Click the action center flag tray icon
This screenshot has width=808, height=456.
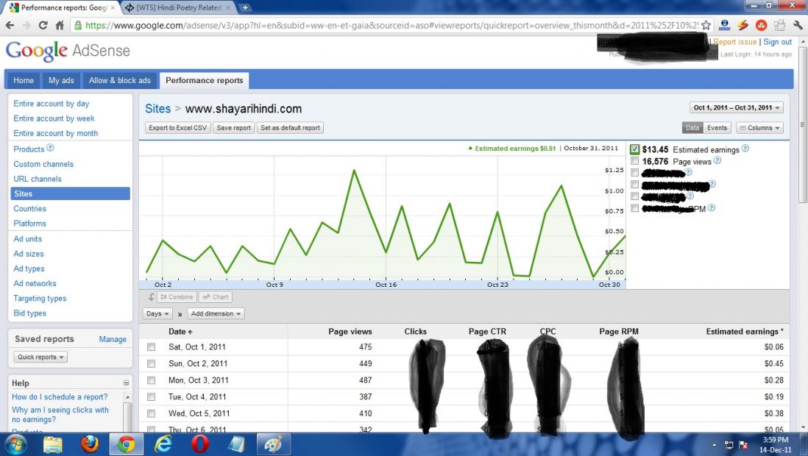pos(743,445)
